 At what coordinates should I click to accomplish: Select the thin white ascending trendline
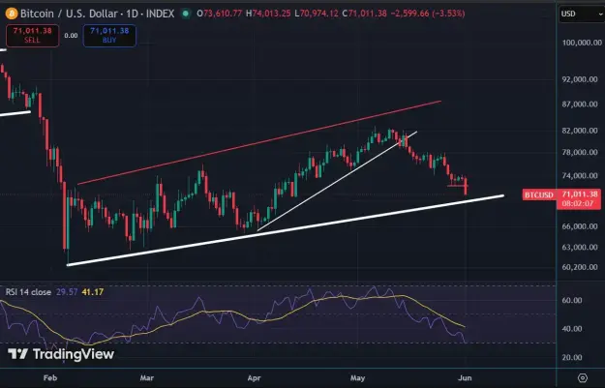click(337, 181)
